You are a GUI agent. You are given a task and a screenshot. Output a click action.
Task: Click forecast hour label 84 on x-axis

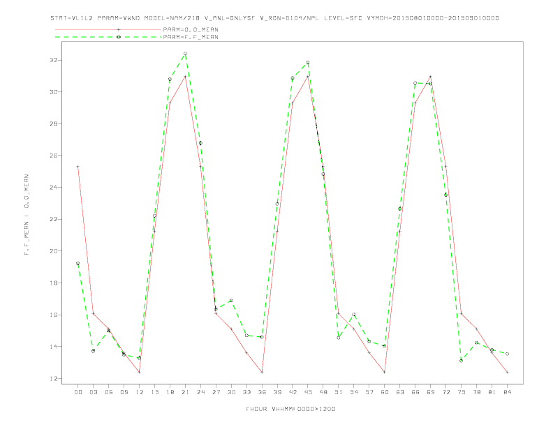[507, 392]
